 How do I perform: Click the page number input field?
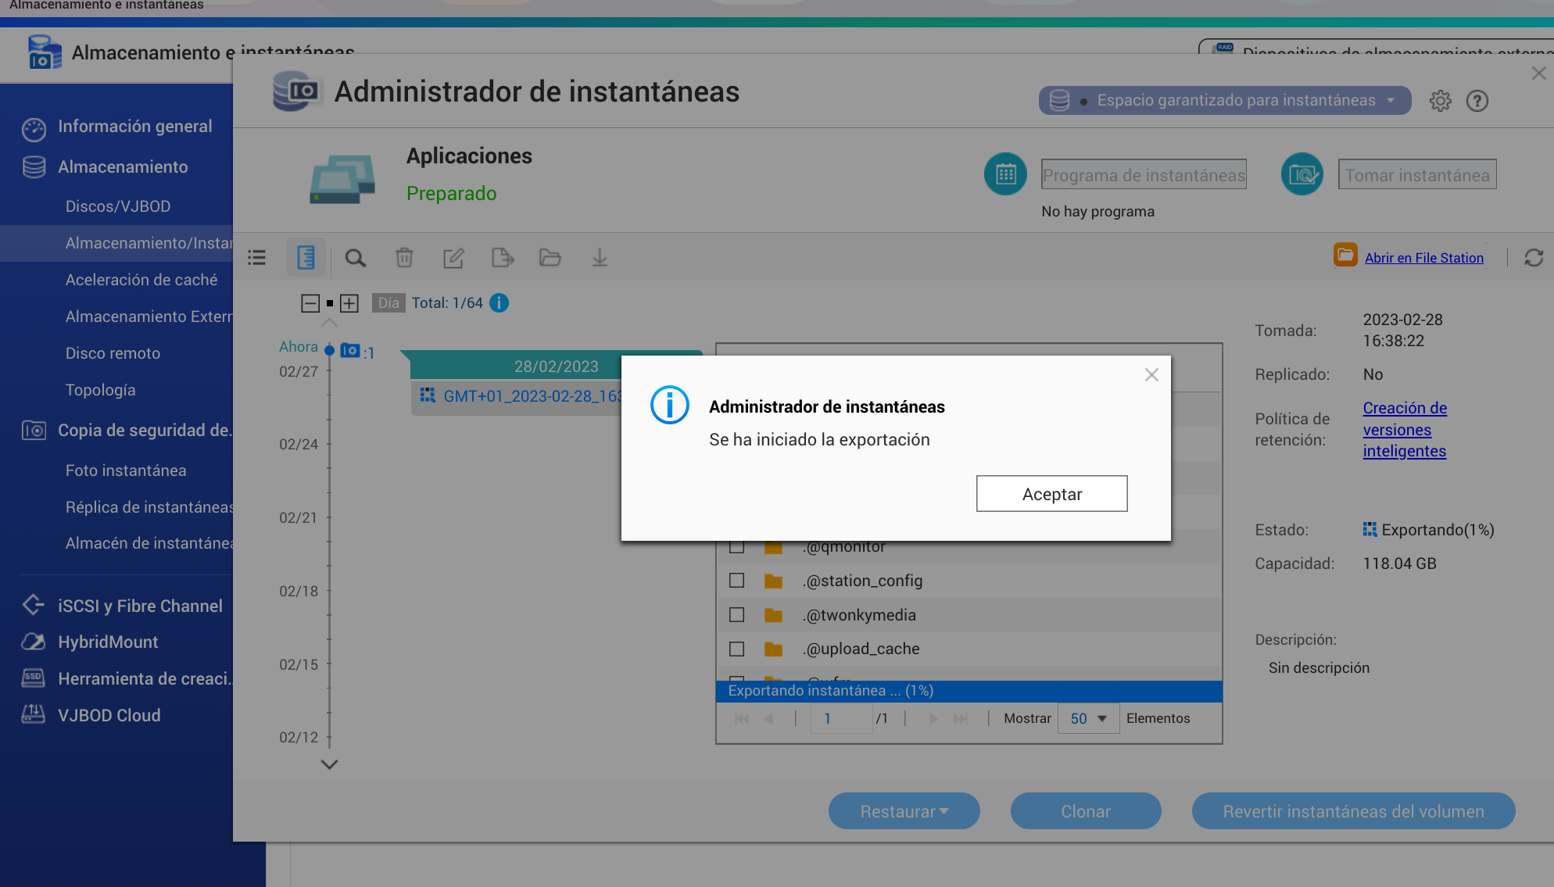[x=841, y=718]
